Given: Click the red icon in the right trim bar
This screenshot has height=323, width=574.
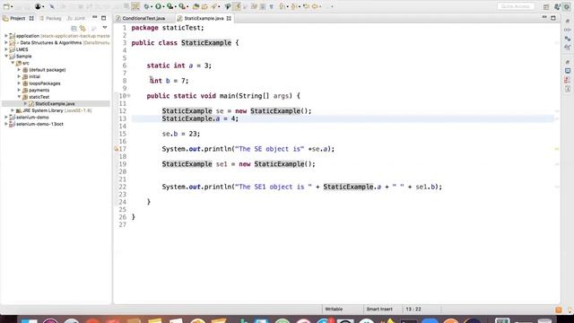Looking at the screenshot, I should point(568,80).
